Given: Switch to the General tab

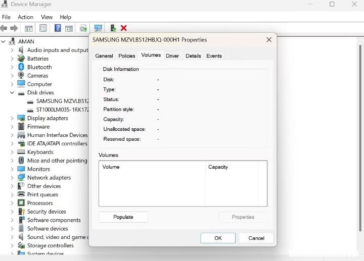Looking at the screenshot, I should [104, 56].
